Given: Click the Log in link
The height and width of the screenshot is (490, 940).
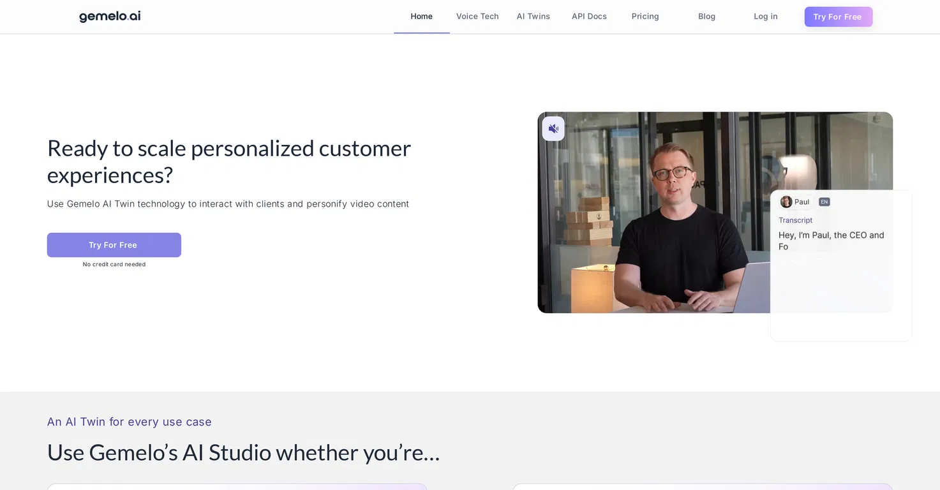Looking at the screenshot, I should pyautogui.click(x=765, y=17).
